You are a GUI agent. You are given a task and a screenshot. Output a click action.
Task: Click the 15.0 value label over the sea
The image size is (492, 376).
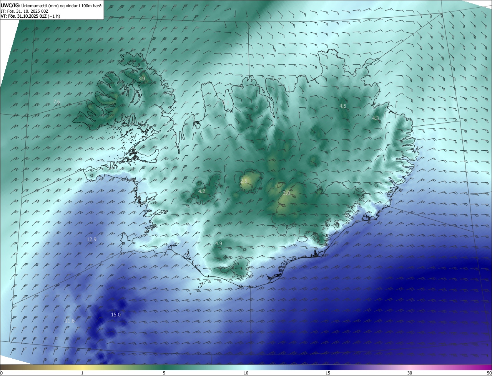[x=116, y=314]
